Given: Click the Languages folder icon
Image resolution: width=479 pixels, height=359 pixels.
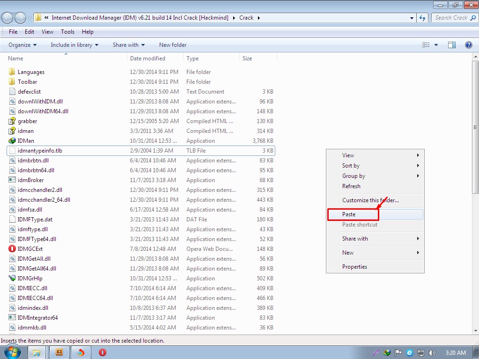Looking at the screenshot, I should (12, 72).
